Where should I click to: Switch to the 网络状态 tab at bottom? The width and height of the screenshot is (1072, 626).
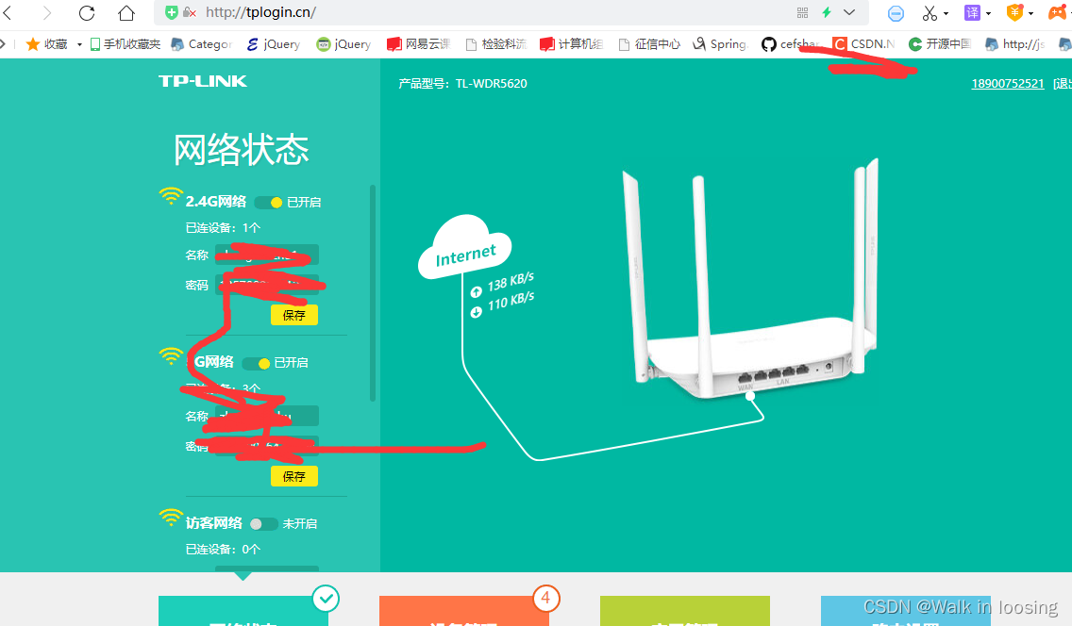(x=243, y=613)
